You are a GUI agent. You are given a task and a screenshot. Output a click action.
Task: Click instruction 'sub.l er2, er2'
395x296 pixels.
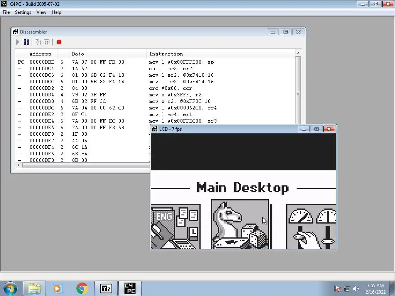tap(170, 69)
